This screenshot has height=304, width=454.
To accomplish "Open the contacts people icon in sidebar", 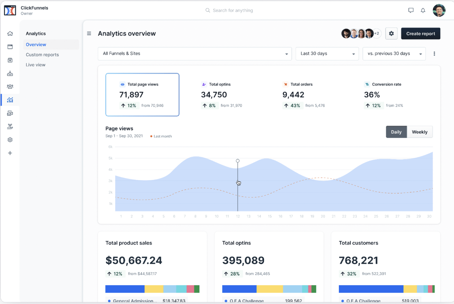I will (x=10, y=87).
